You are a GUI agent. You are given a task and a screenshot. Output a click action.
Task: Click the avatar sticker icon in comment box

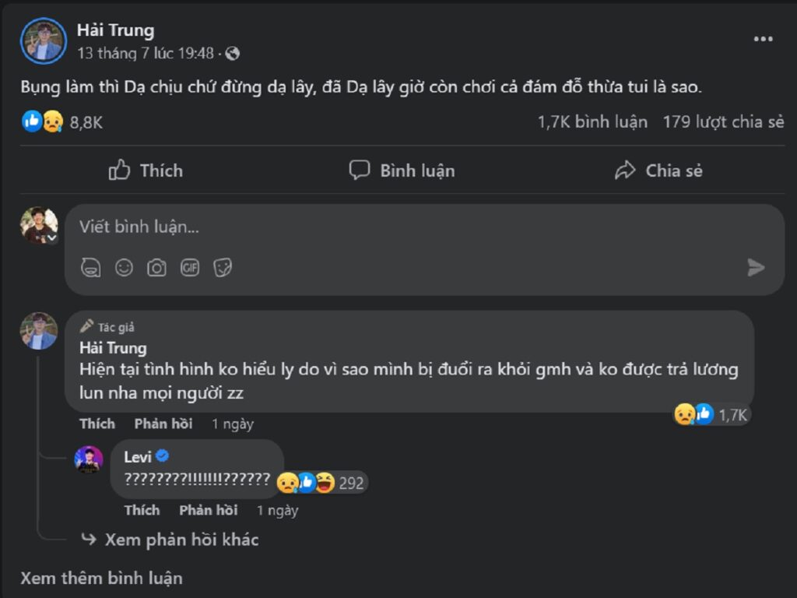point(91,268)
